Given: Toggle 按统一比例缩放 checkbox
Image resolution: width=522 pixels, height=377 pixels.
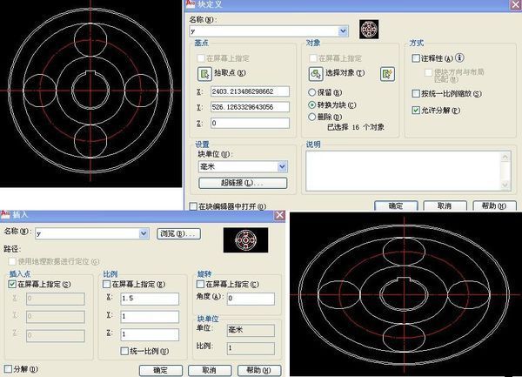Looking at the screenshot, I should pos(416,93).
